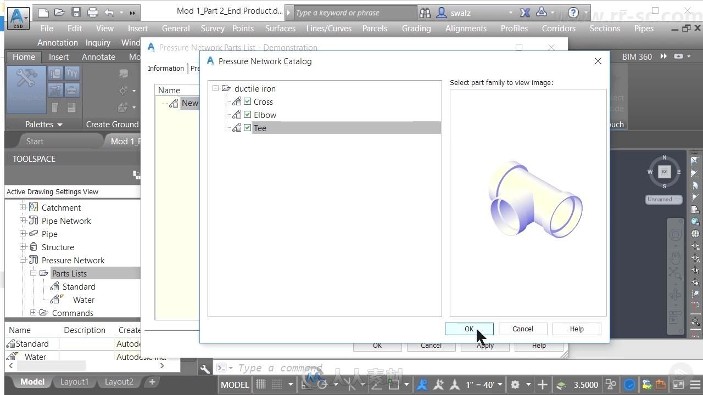Collapse the Parts Lists node in Toolspace
The width and height of the screenshot is (703, 395).
point(33,273)
